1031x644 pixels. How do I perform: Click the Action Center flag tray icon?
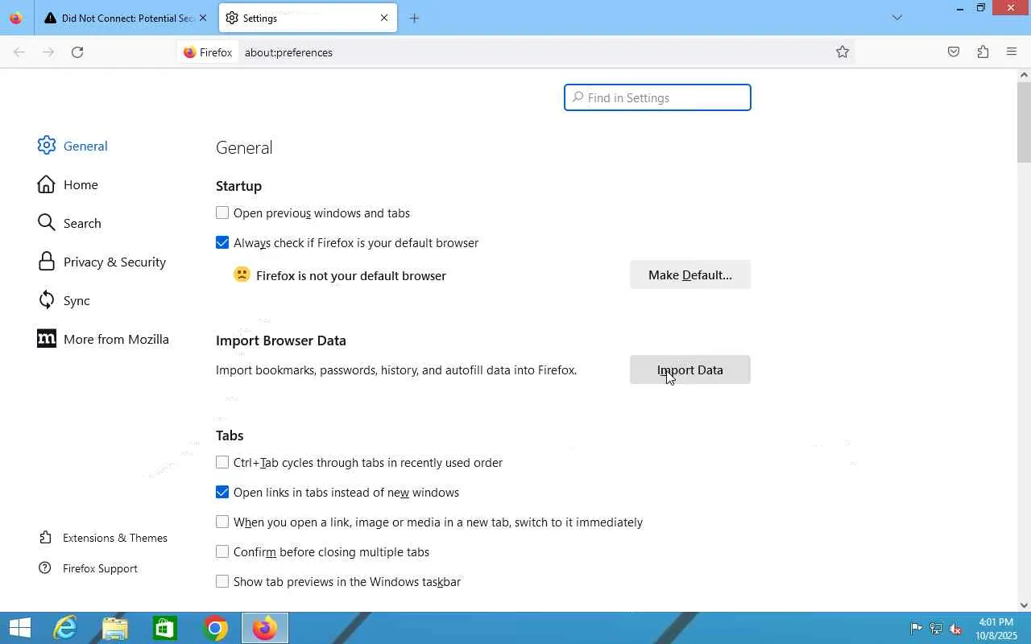tap(916, 629)
